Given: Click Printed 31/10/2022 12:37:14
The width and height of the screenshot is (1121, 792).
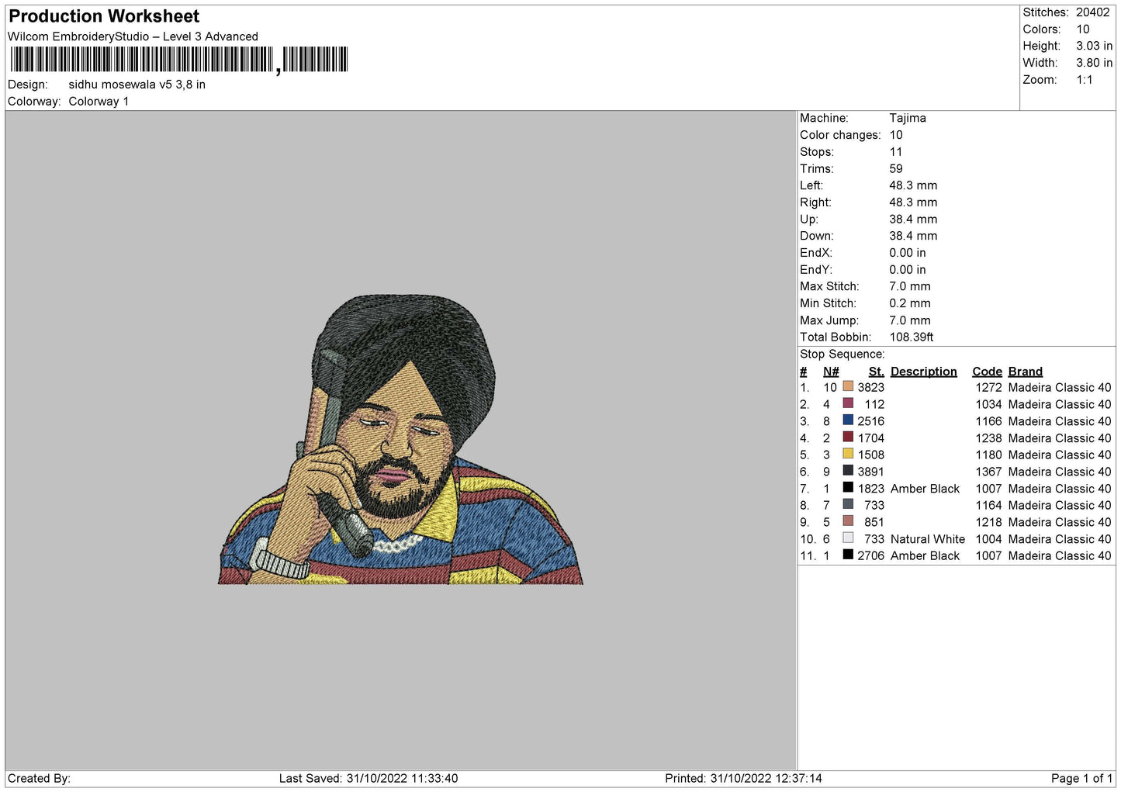Looking at the screenshot, I should (743, 778).
